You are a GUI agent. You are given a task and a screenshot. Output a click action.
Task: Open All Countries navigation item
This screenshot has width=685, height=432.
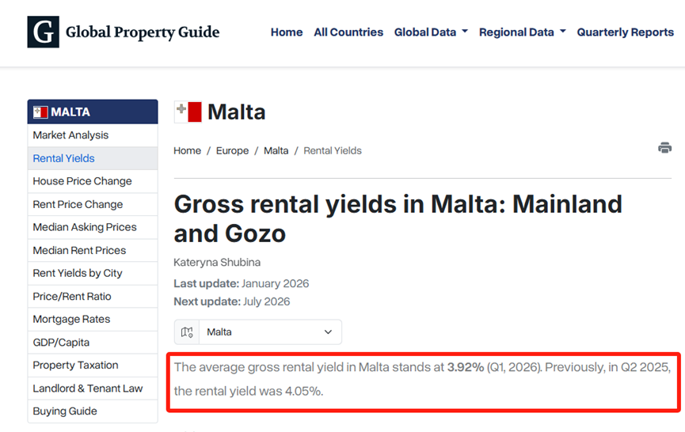coord(348,32)
